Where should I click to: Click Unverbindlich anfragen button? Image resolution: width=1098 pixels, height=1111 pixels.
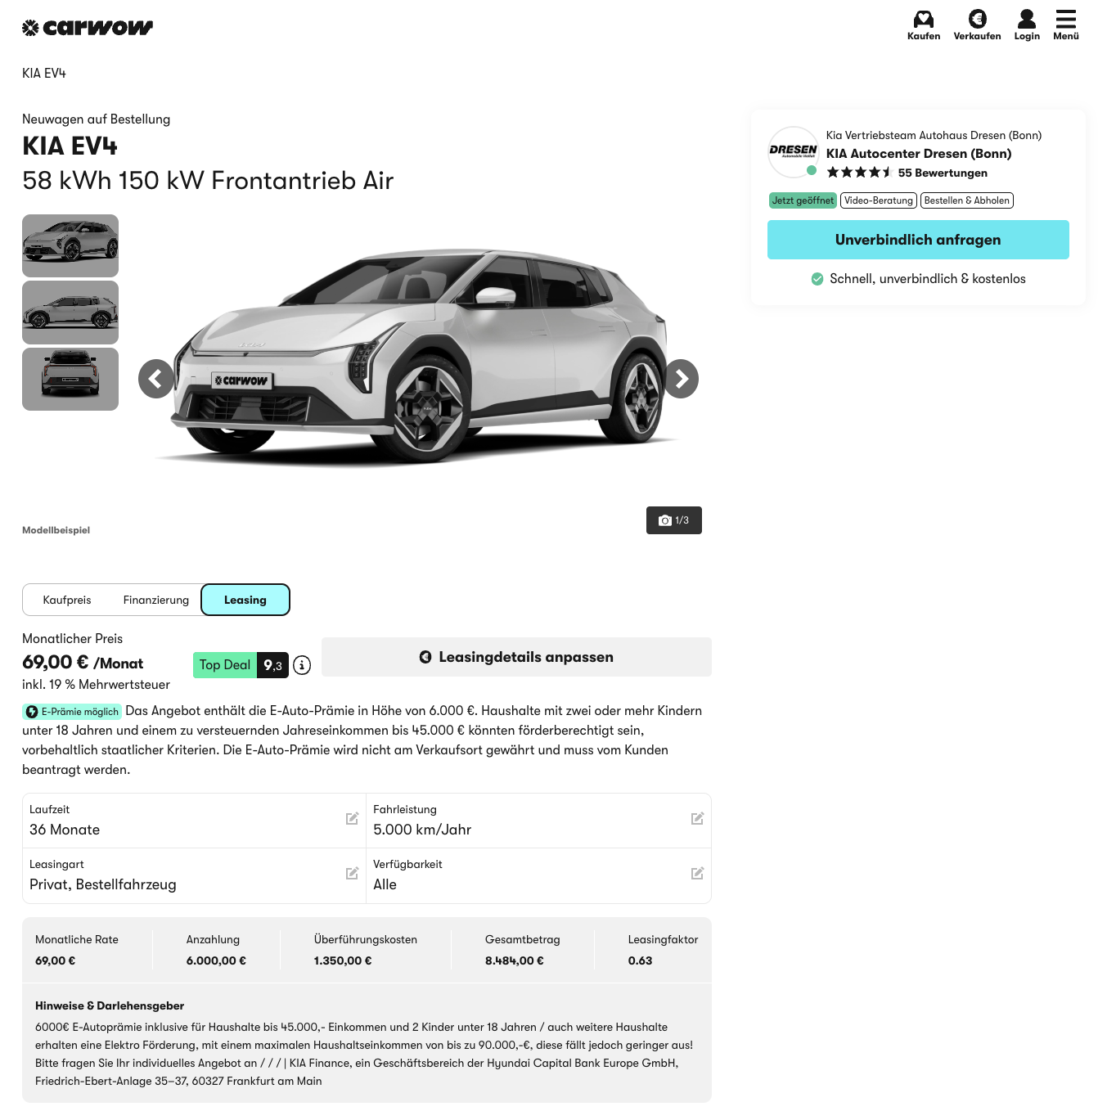(x=918, y=240)
